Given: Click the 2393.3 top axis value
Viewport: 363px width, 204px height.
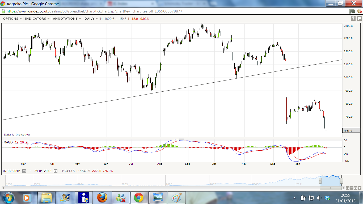Looking at the screenshot, I should click(x=348, y=26).
